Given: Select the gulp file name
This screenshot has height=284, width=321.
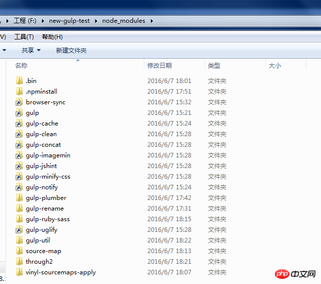Looking at the screenshot, I should (x=32, y=113).
